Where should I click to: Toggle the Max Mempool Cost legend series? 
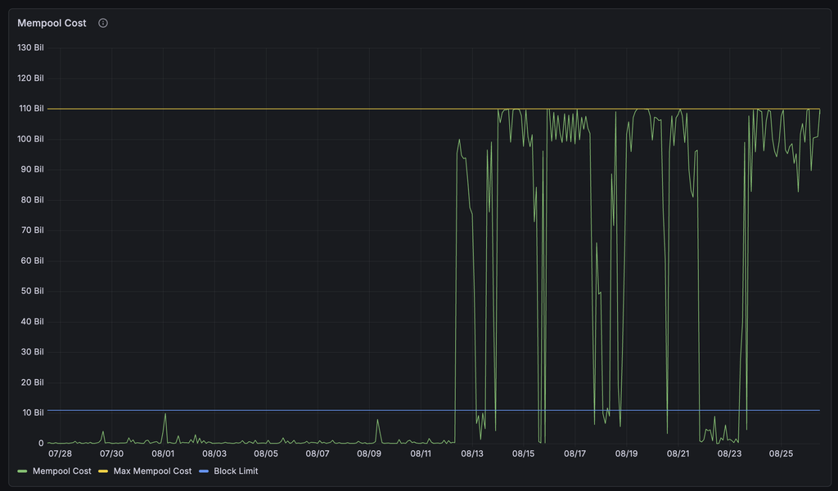tap(152, 471)
